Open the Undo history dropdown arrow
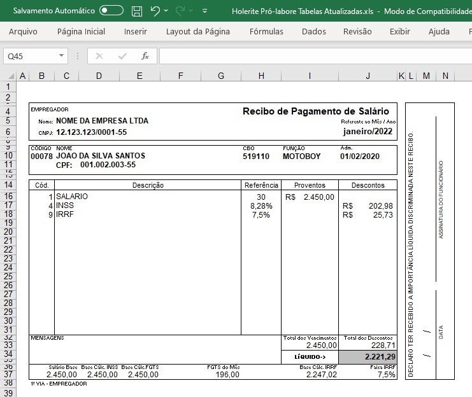Viewport: 472px width, 397px height. tap(166, 11)
